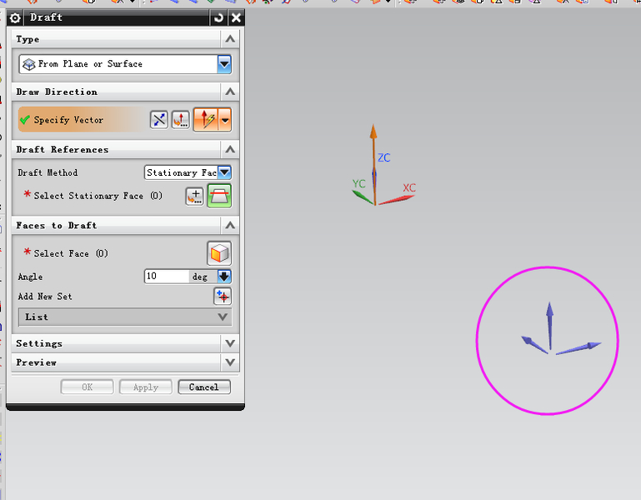This screenshot has width=641, height=500.
Task: Click the Cancel button
Action: pos(203,387)
